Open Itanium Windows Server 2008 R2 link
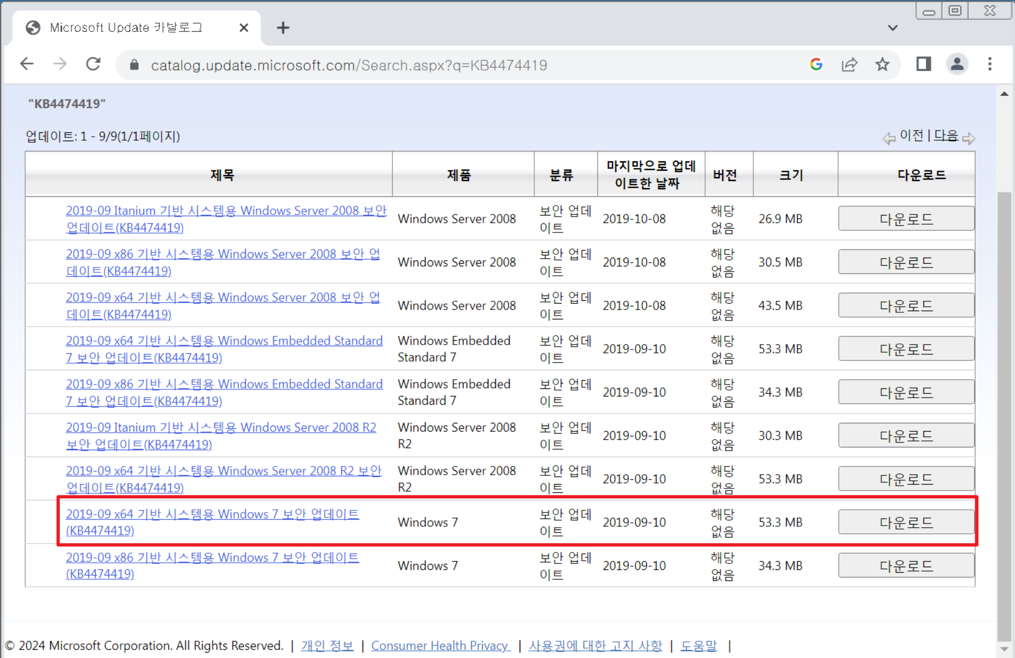This screenshot has width=1015, height=658. pyautogui.click(x=221, y=435)
